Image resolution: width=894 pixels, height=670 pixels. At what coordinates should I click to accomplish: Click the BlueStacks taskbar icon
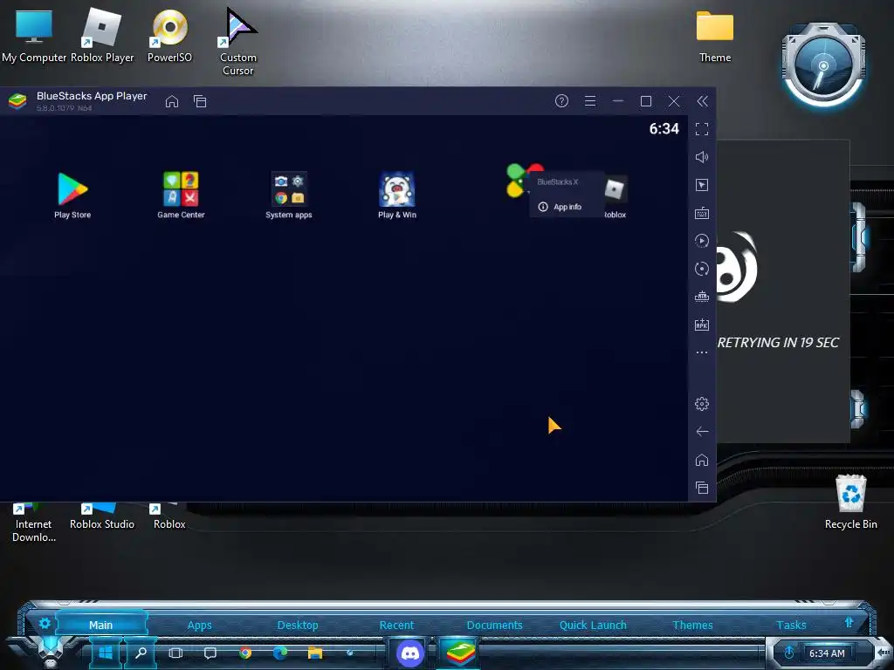[460, 653]
